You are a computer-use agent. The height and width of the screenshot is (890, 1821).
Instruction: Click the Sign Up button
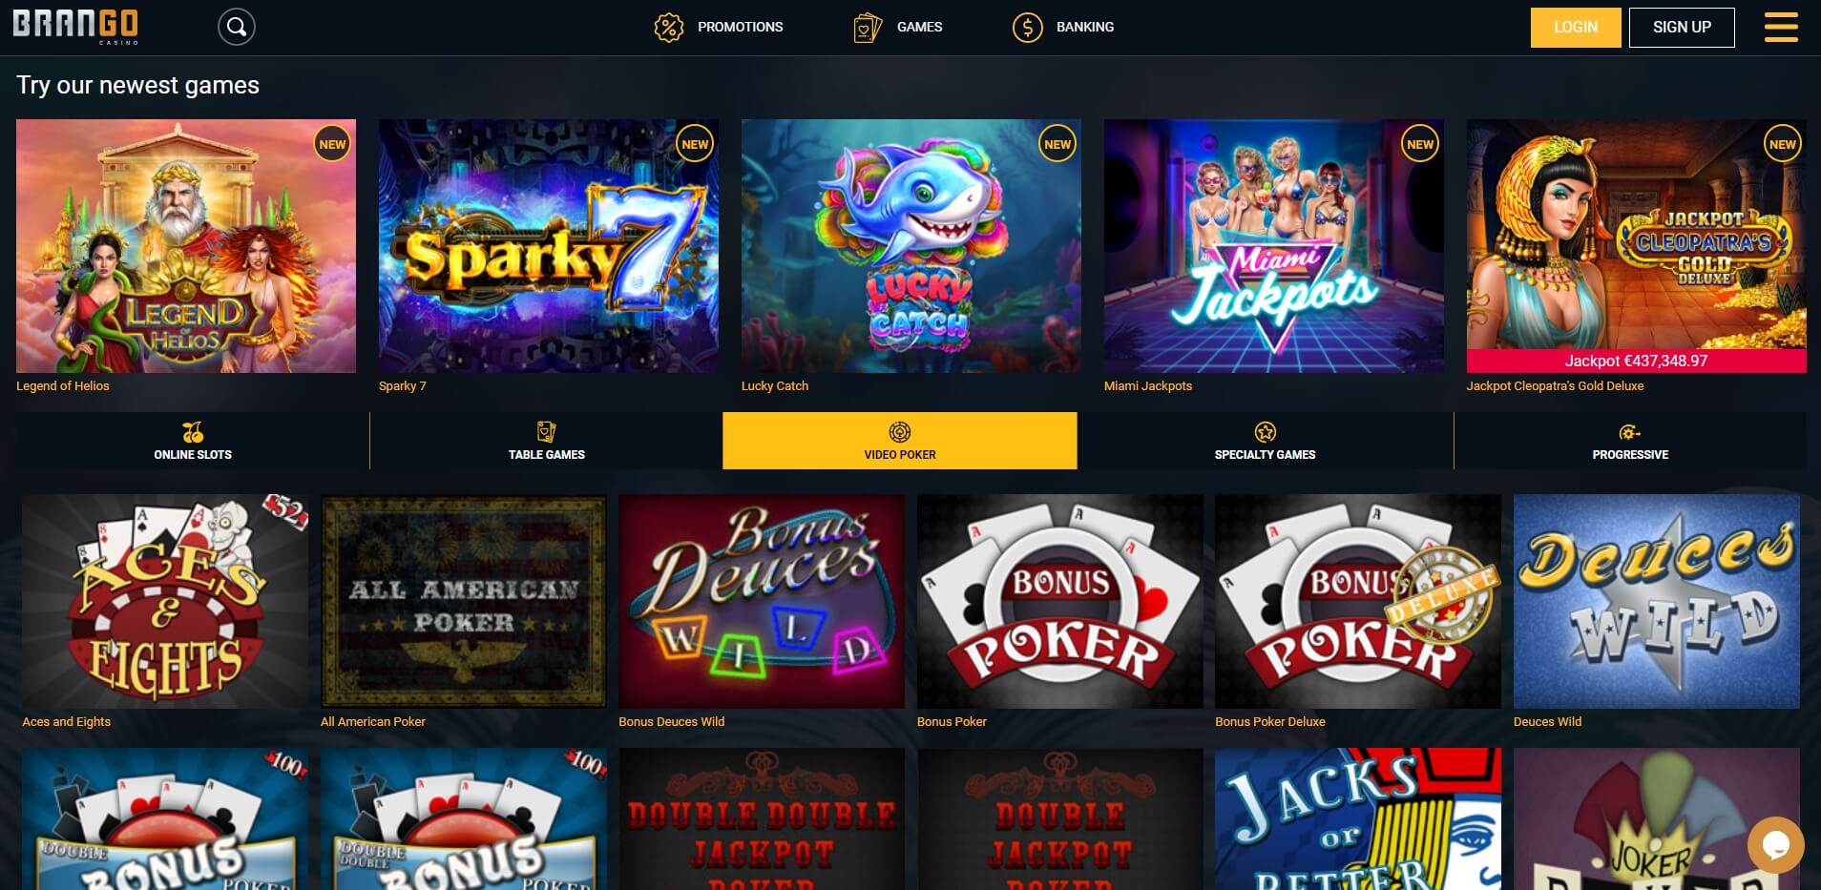pos(1682,28)
